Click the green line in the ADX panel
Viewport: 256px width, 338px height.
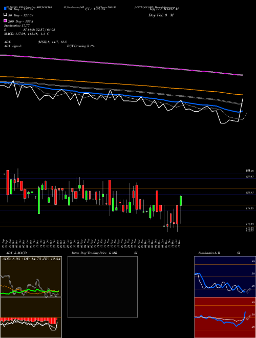[30, 291]
